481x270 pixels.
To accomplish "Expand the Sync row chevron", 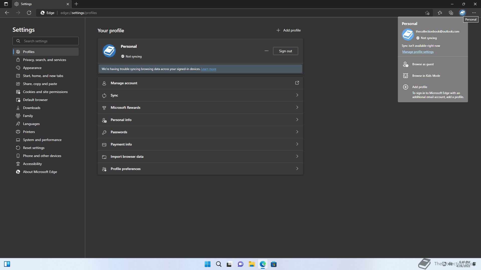I will [297, 95].
